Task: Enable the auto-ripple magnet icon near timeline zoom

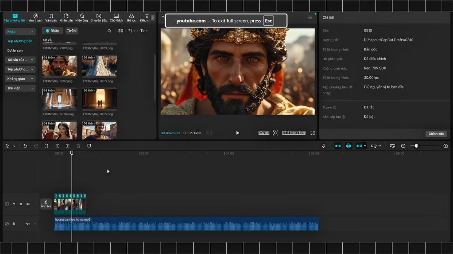Action: [348, 146]
